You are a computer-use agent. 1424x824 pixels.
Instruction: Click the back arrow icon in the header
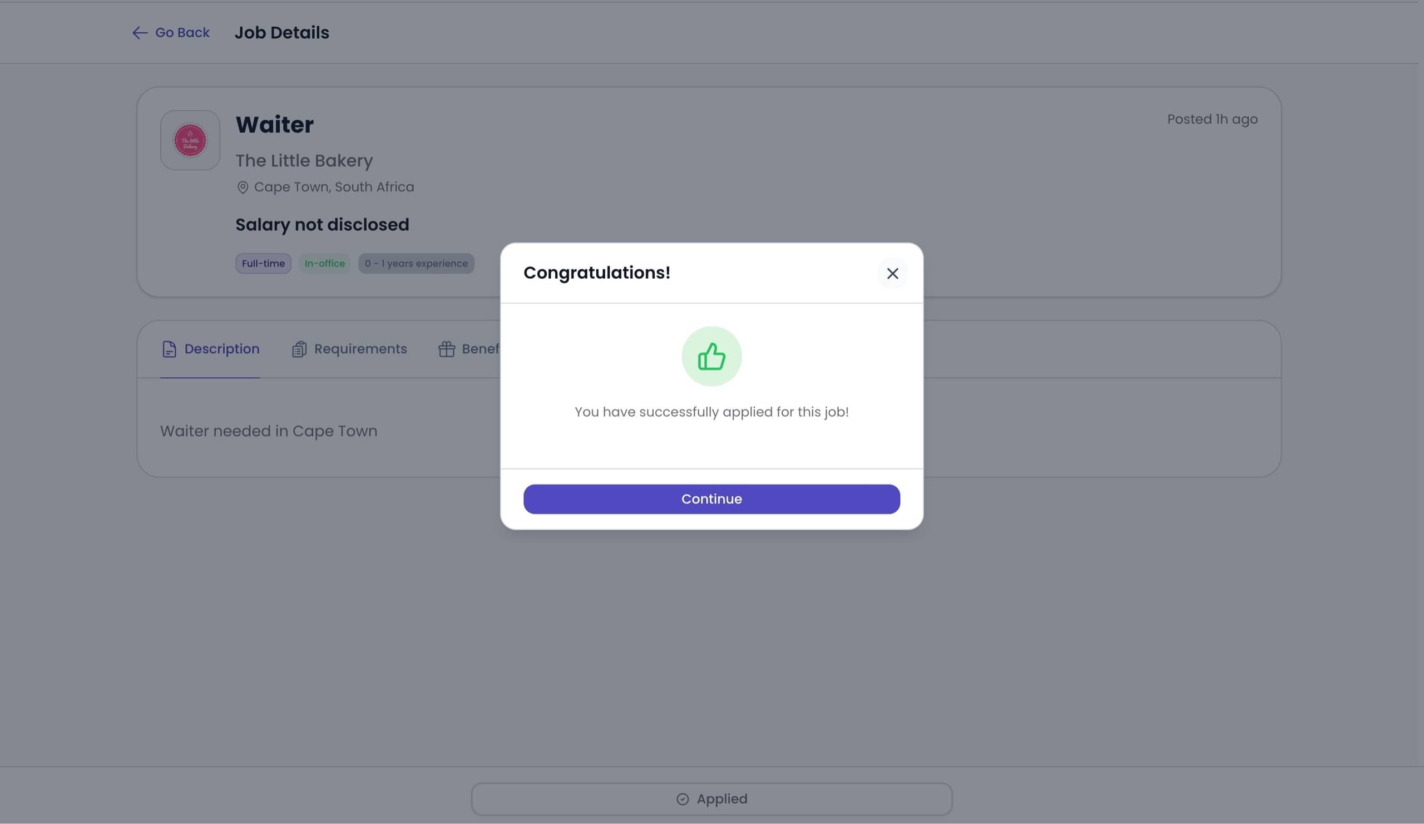[139, 32]
